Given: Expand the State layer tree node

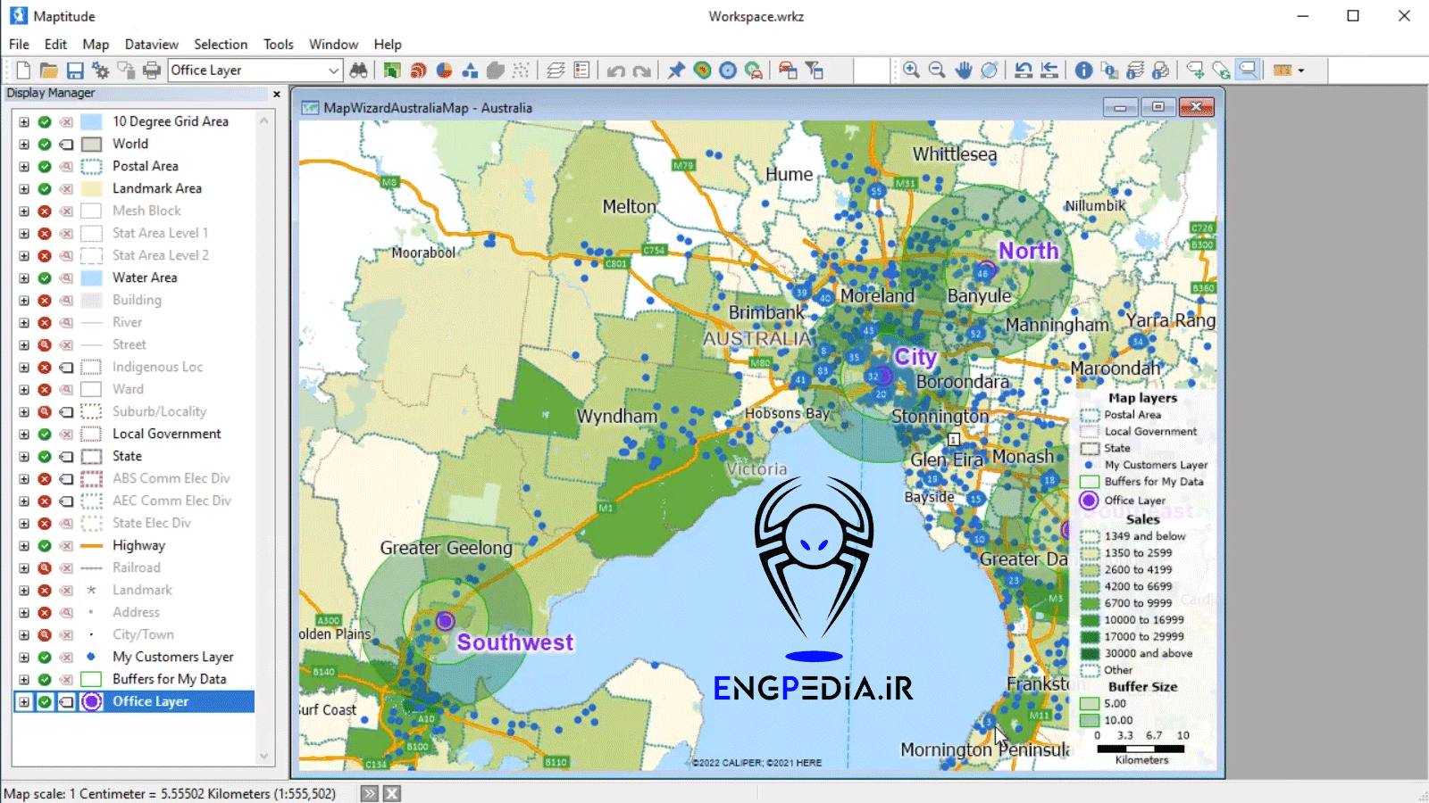Looking at the screenshot, I should click(24, 456).
